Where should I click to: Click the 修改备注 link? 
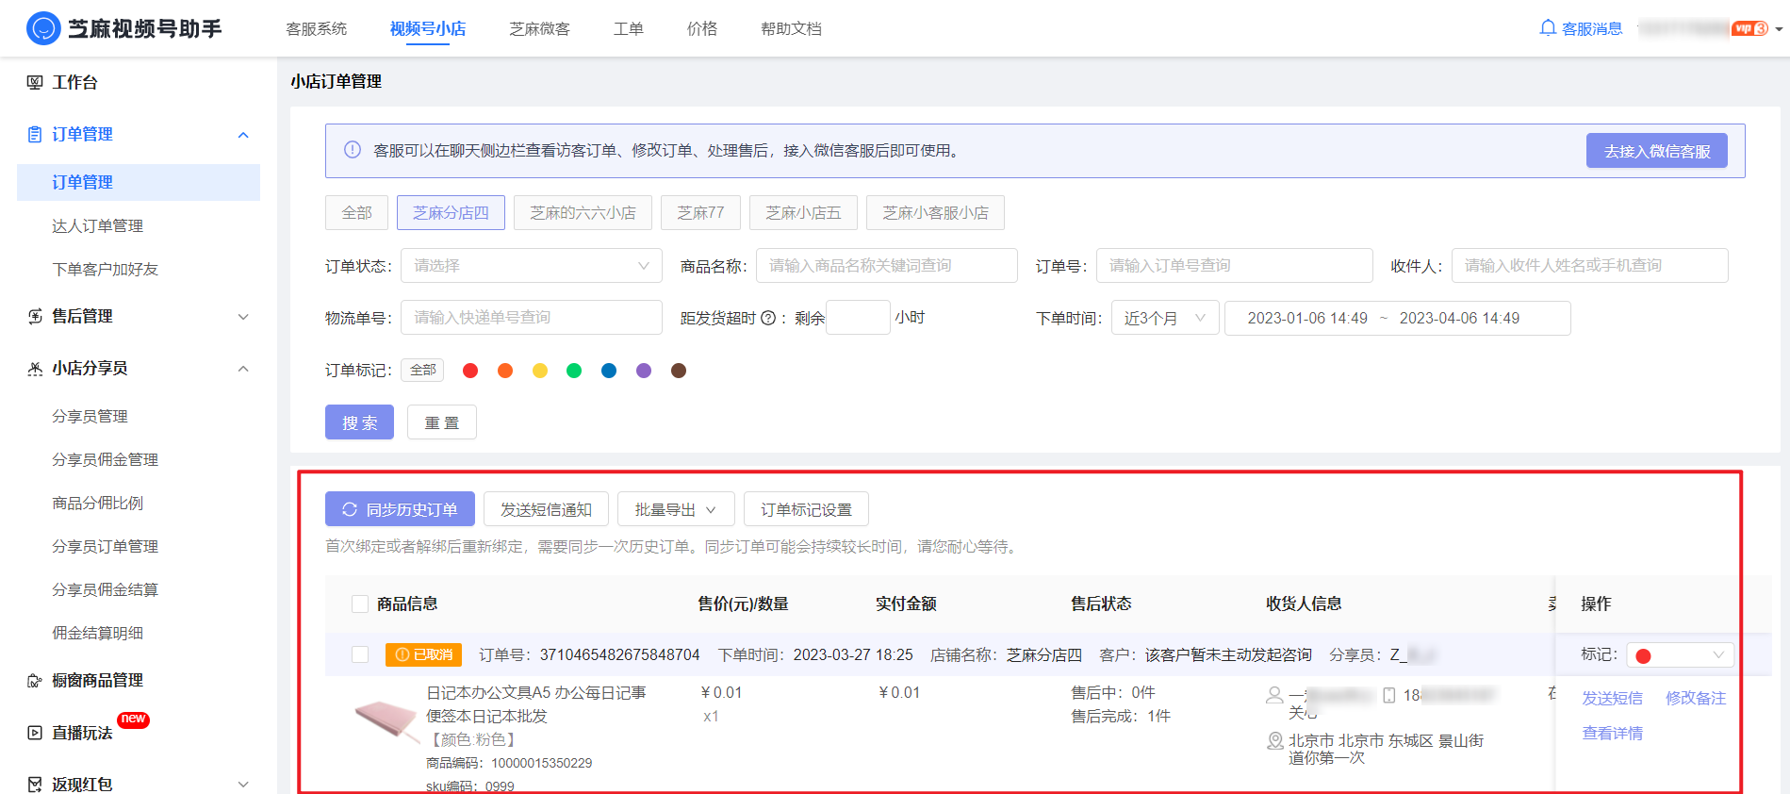pyautogui.click(x=1696, y=698)
